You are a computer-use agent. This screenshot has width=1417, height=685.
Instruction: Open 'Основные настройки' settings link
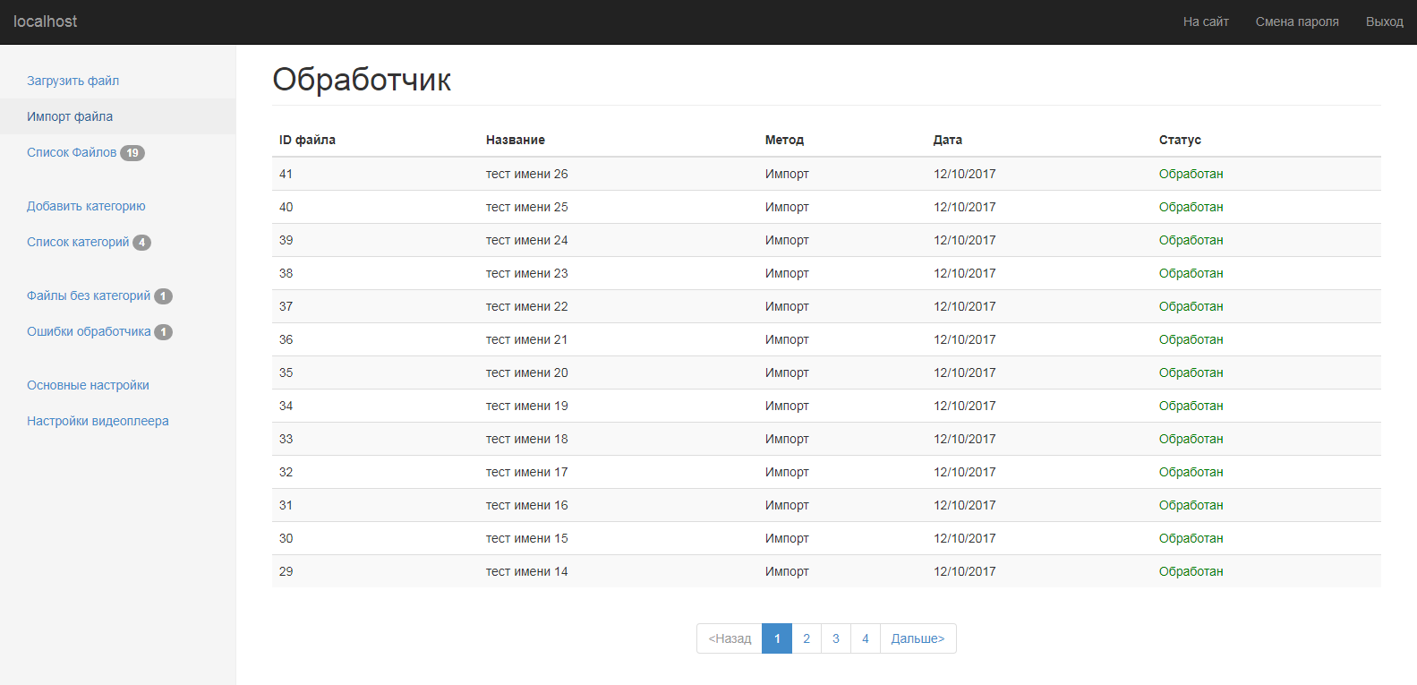pyautogui.click(x=88, y=385)
